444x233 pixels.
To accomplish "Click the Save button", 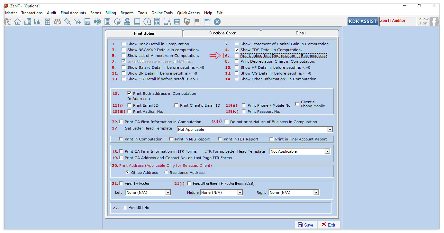I will point(306,225).
